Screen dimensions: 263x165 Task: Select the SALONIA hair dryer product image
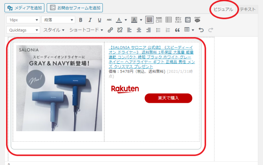point(59,88)
